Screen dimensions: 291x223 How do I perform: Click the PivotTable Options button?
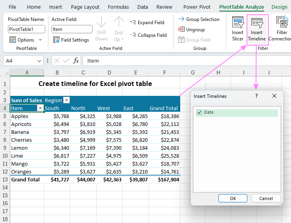click(x=22, y=40)
